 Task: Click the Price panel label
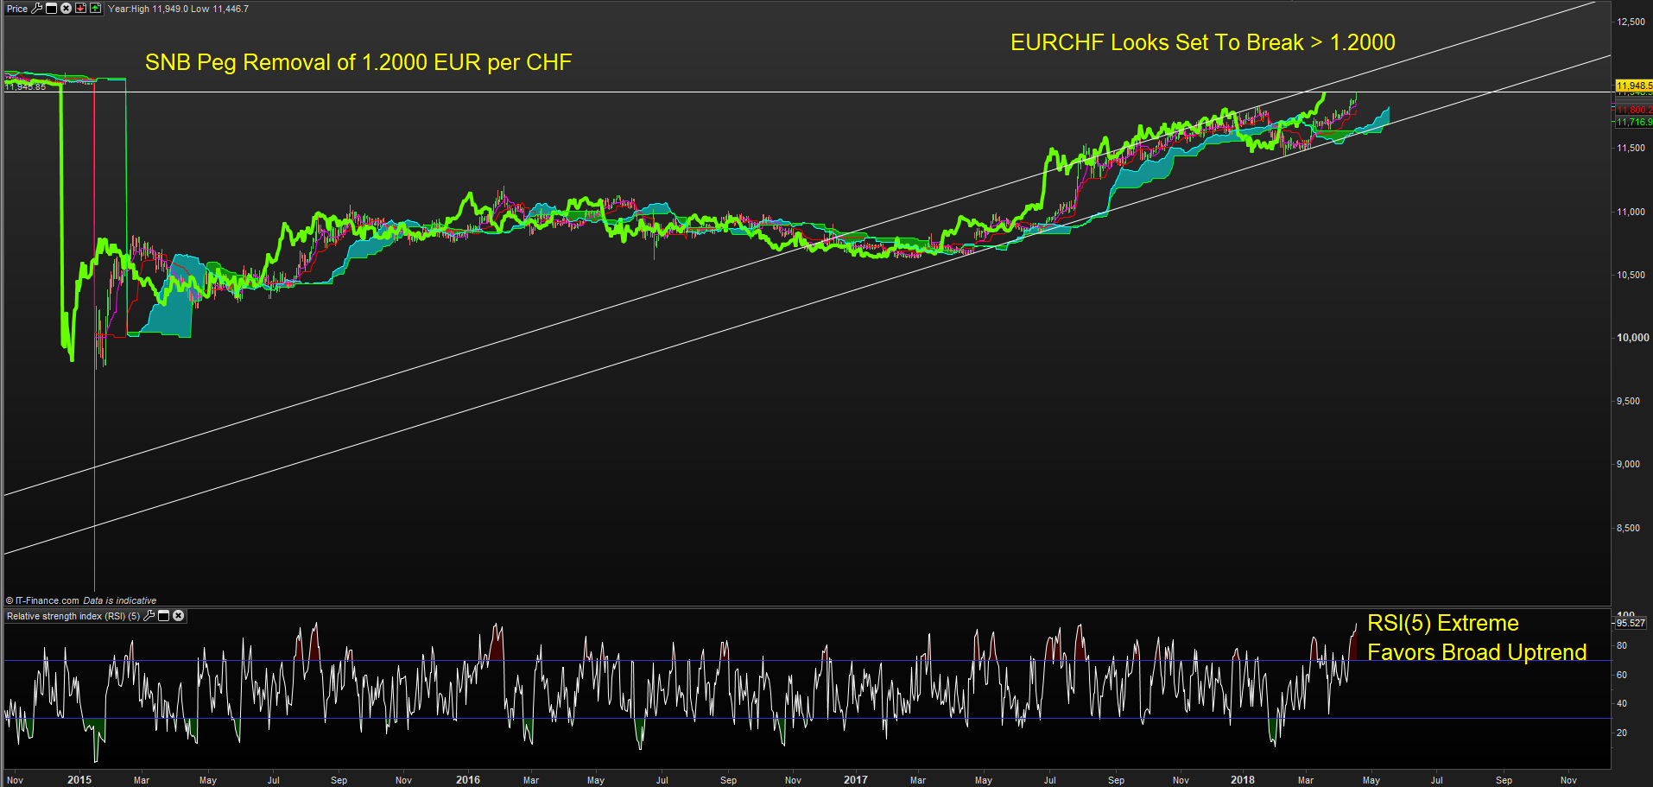pyautogui.click(x=17, y=9)
